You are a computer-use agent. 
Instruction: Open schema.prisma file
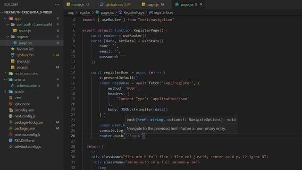pos(28,85)
